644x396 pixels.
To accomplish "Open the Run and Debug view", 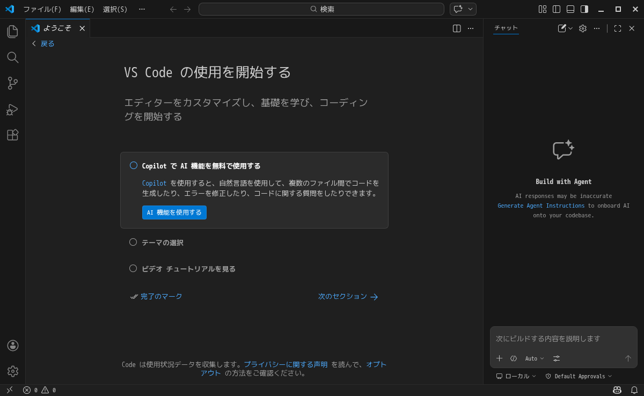I will click(12, 109).
